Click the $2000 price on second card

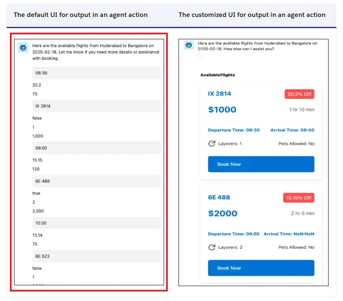click(222, 213)
